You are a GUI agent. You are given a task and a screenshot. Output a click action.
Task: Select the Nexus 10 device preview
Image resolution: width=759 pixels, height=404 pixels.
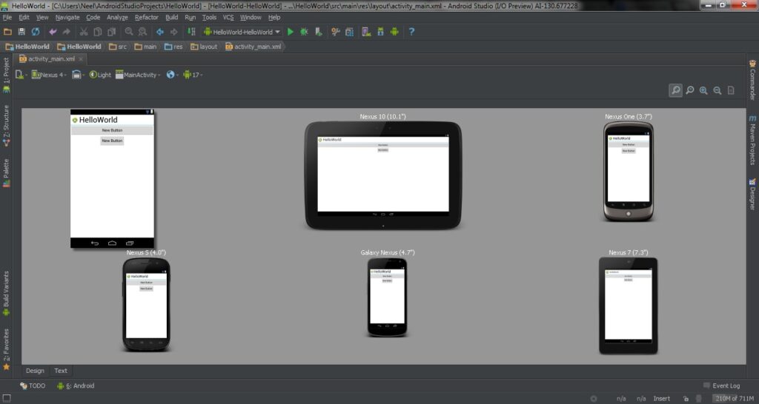click(382, 175)
